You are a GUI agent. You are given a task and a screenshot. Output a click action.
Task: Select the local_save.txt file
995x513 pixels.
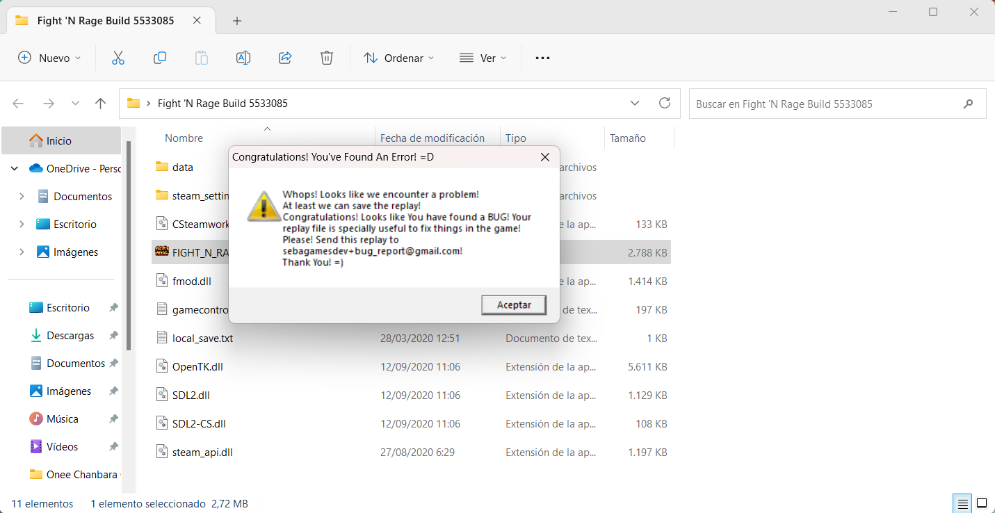tap(202, 339)
